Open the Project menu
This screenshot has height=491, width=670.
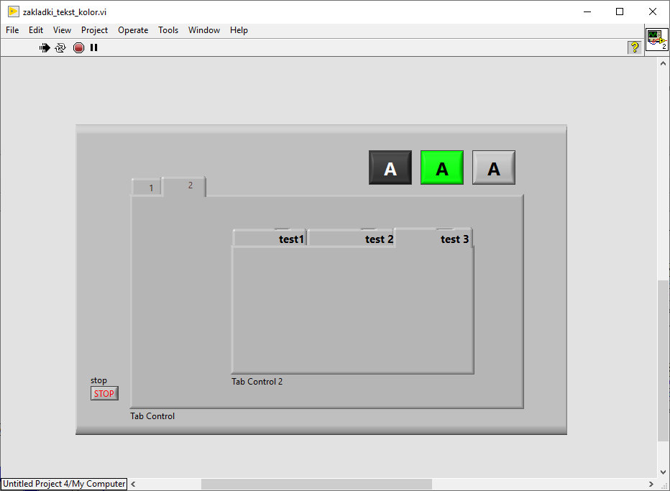tap(94, 30)
